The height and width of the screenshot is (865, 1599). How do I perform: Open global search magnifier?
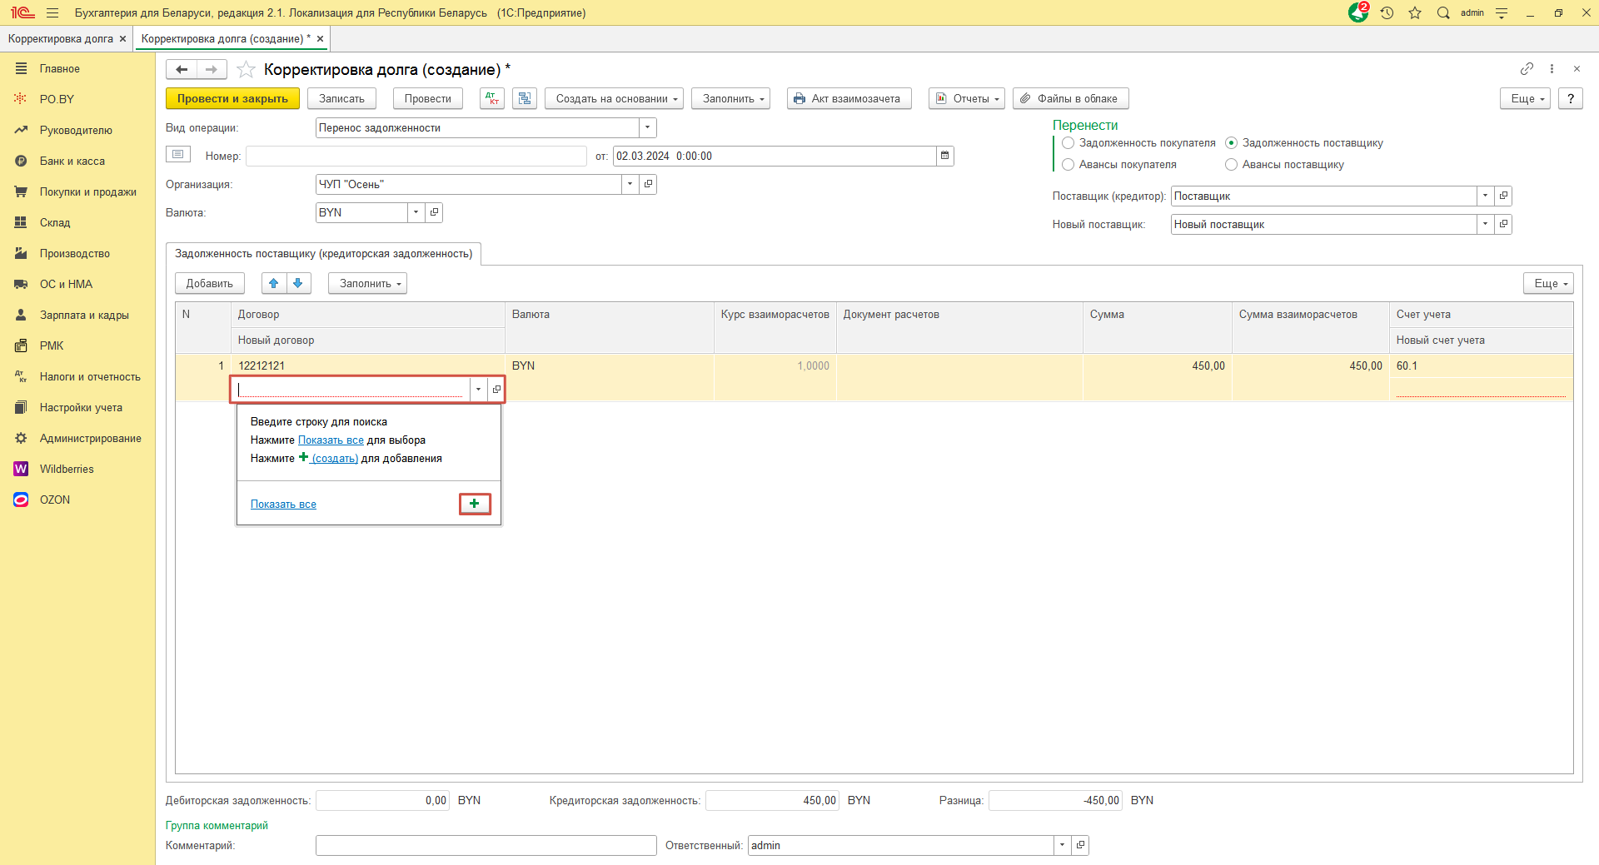(x=1443, y=12)
